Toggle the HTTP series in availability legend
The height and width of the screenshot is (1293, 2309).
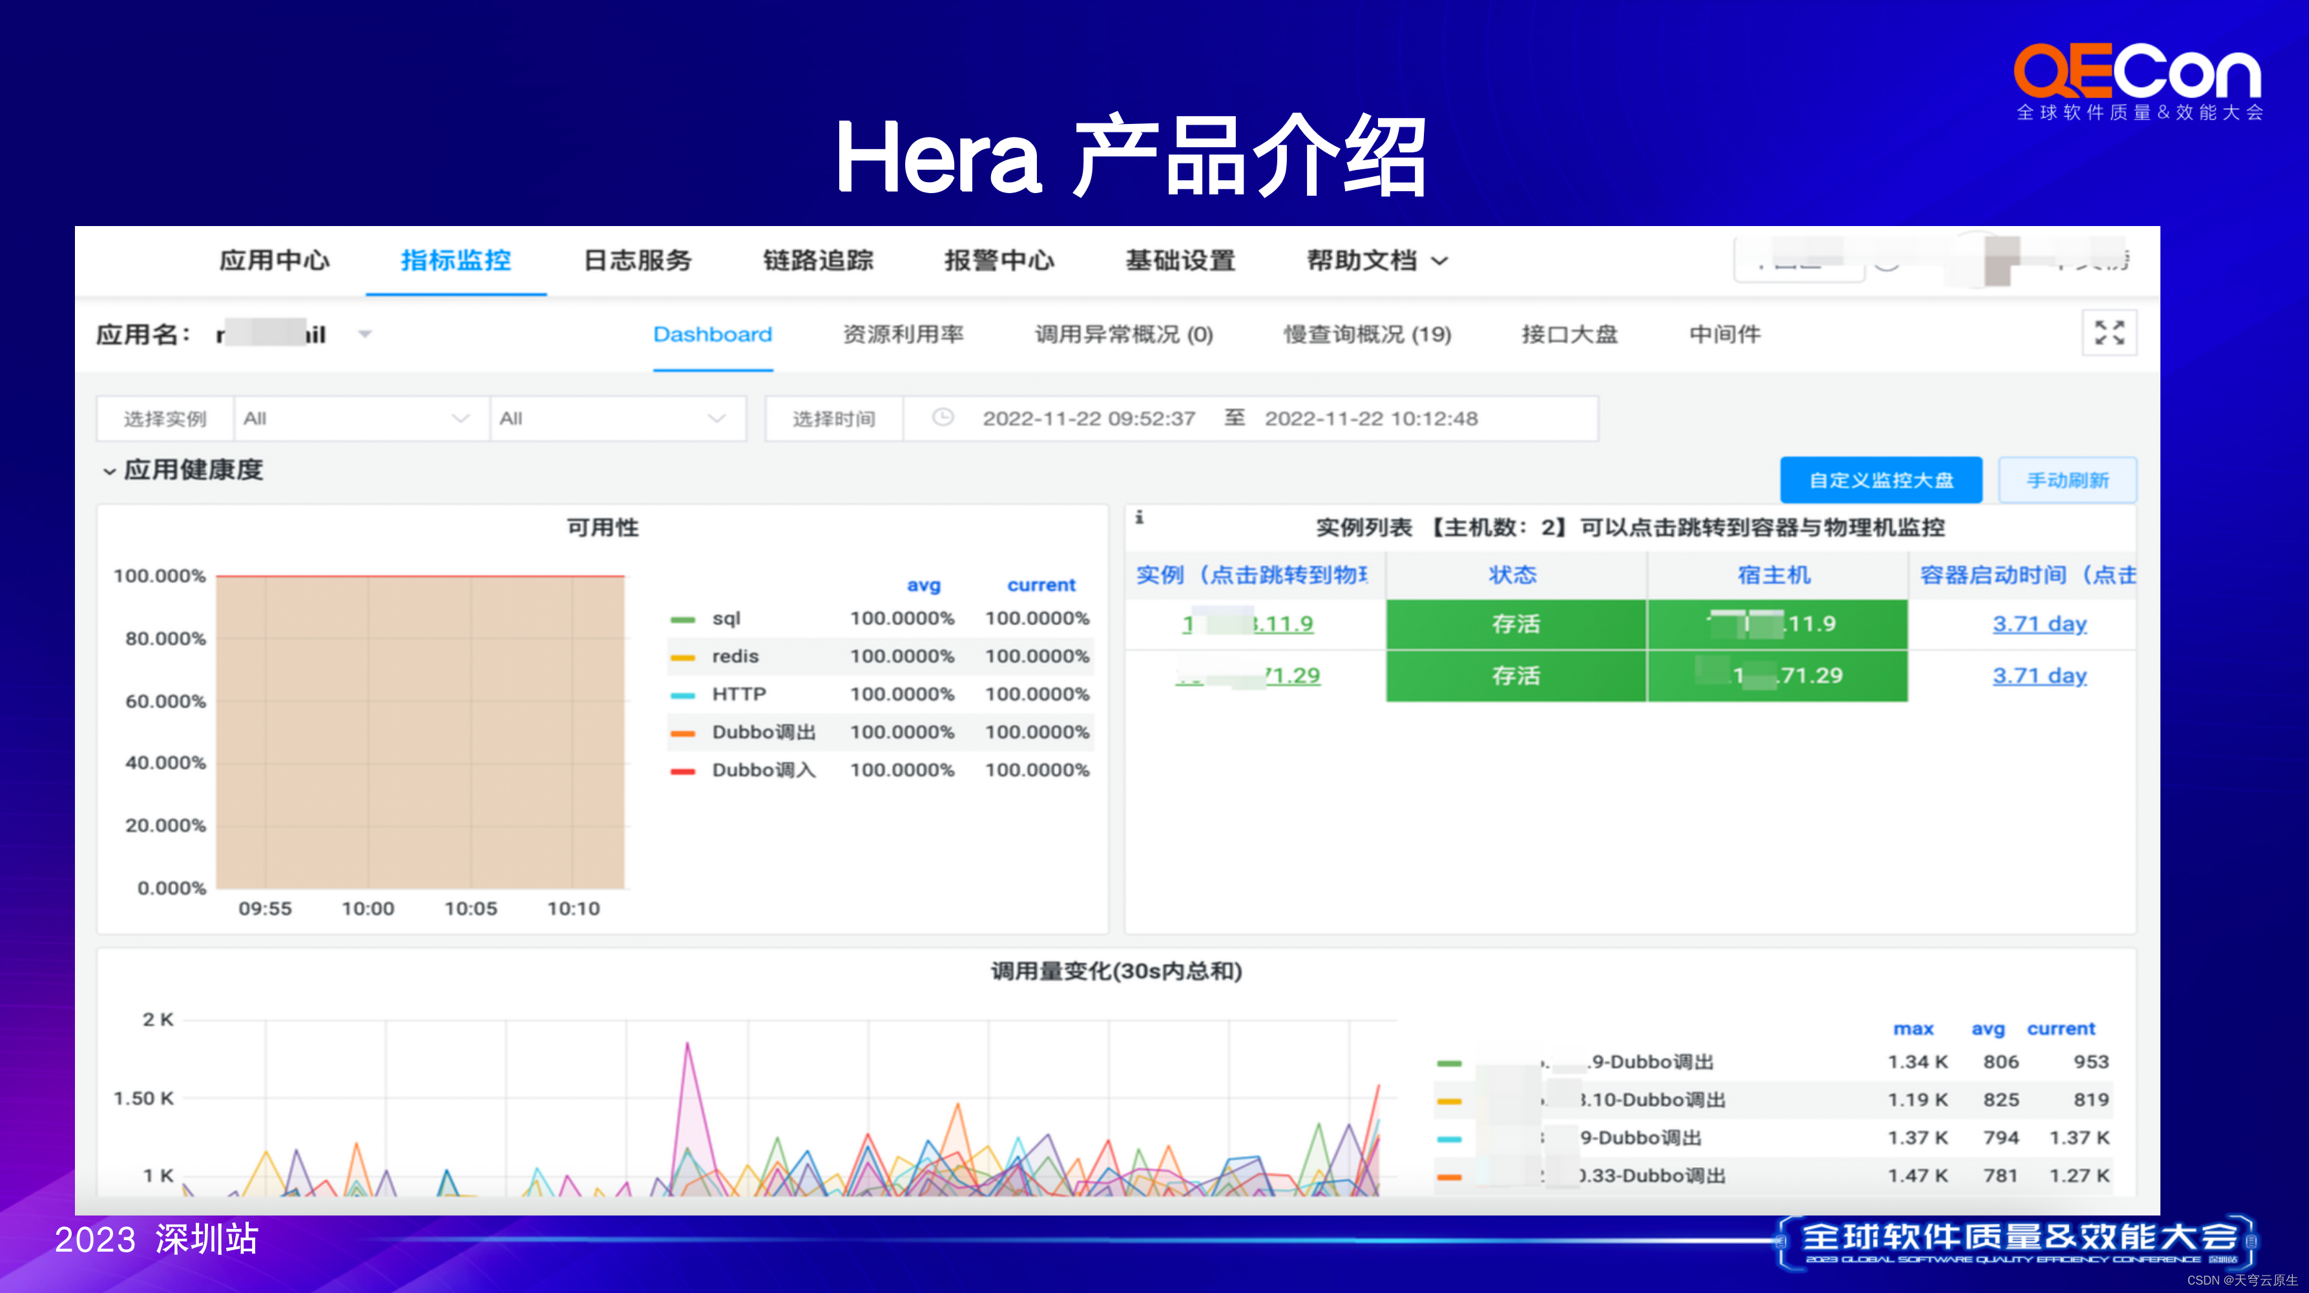tap(738, 694)
